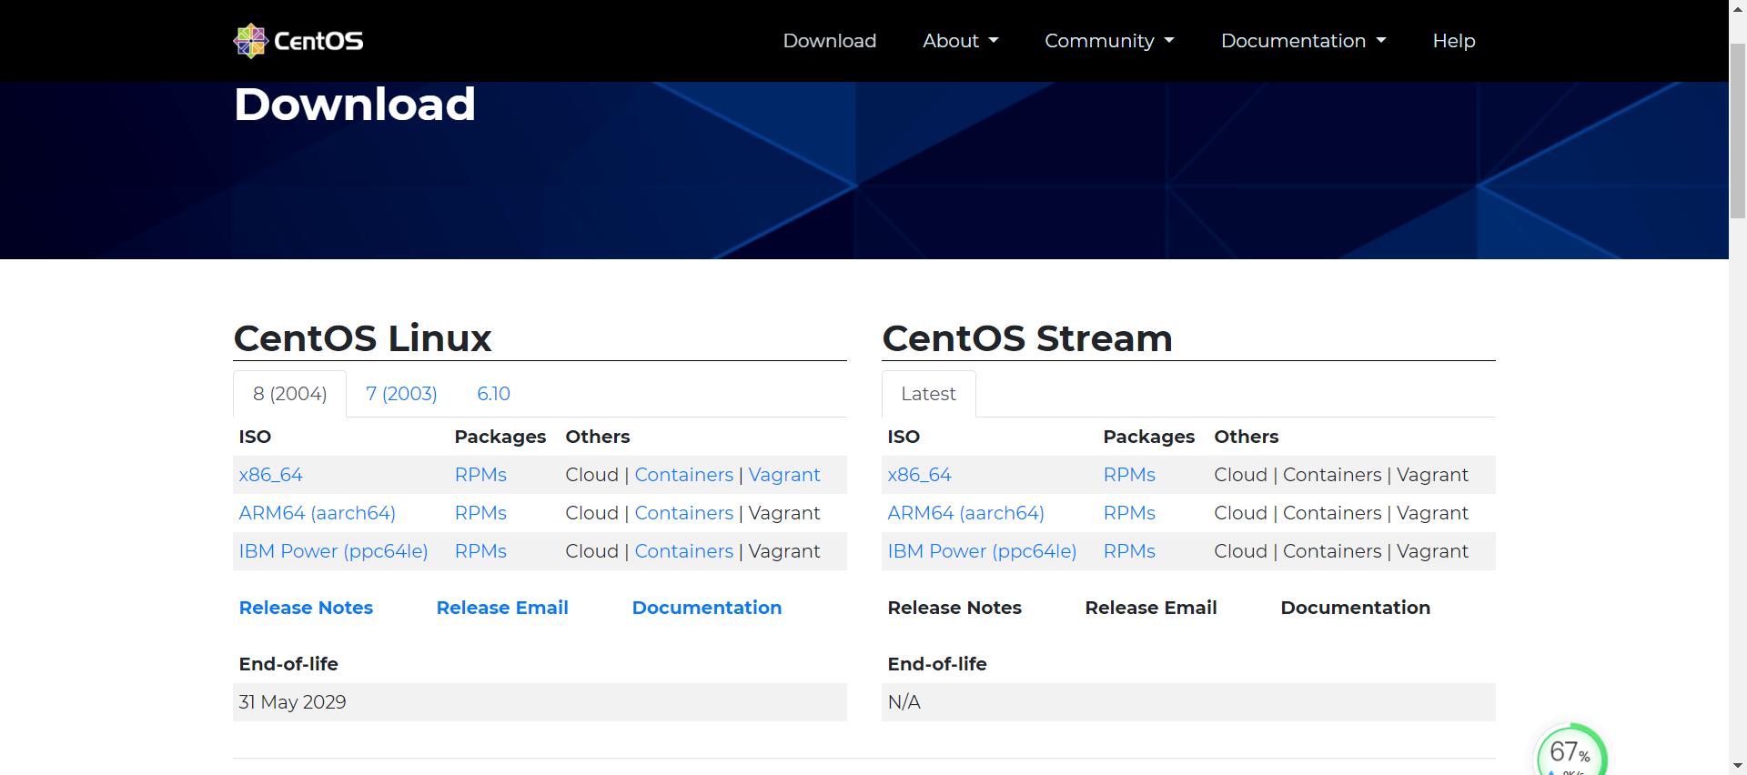Open ARM64 (aarch64) ISO under CentOS Stream

coord(965,513)
